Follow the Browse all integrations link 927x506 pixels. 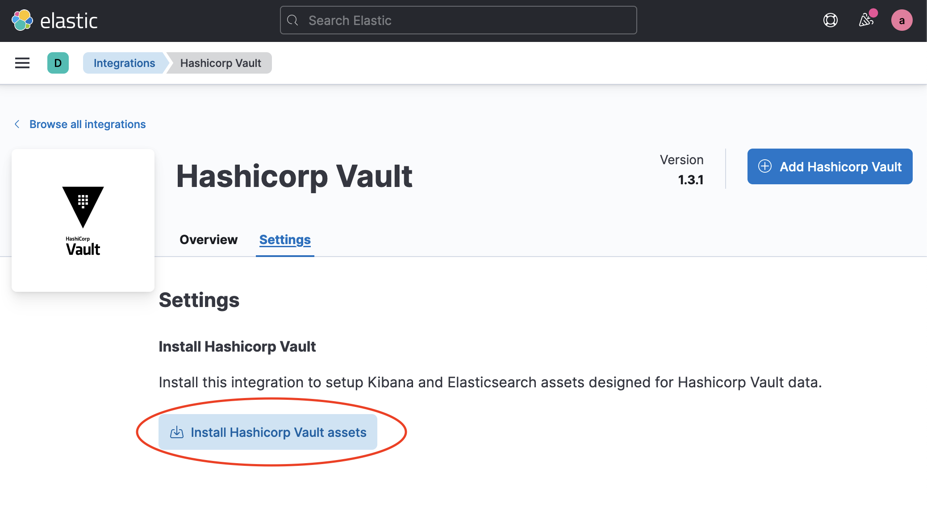(88, 124)
